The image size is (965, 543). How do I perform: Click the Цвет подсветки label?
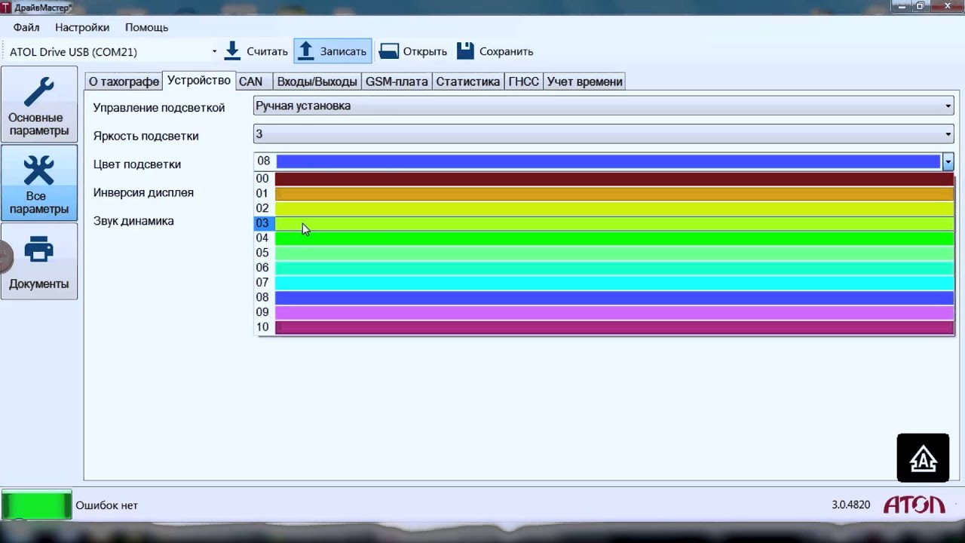pos(137,164)
